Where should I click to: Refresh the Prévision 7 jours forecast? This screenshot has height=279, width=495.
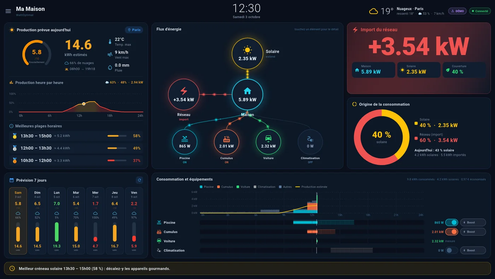139,180
